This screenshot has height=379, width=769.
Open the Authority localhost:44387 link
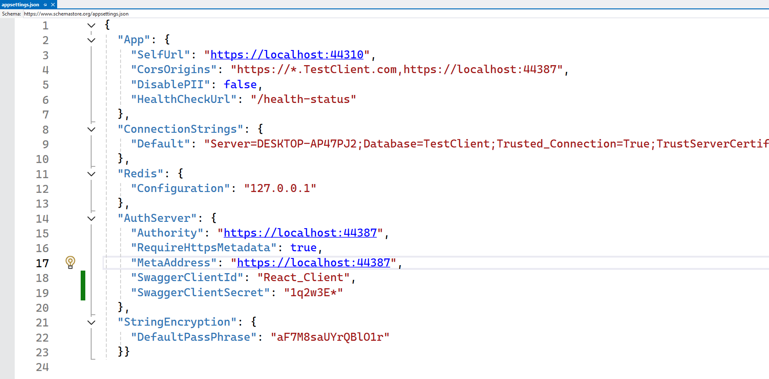pos(300,233)
